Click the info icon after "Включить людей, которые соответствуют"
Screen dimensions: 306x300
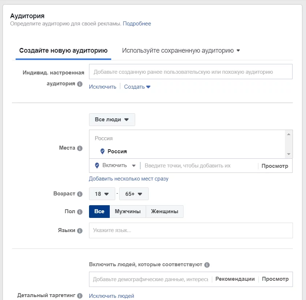207,265
